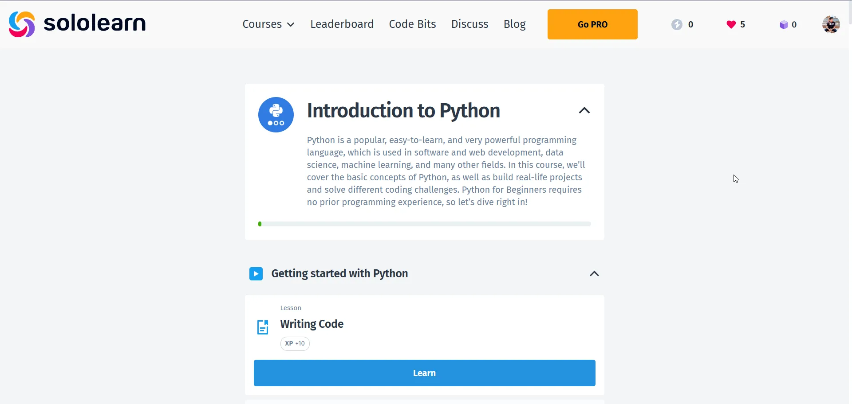Click the XP +10 badge
This screenshot has height=404, width=852.
(295, 343)
